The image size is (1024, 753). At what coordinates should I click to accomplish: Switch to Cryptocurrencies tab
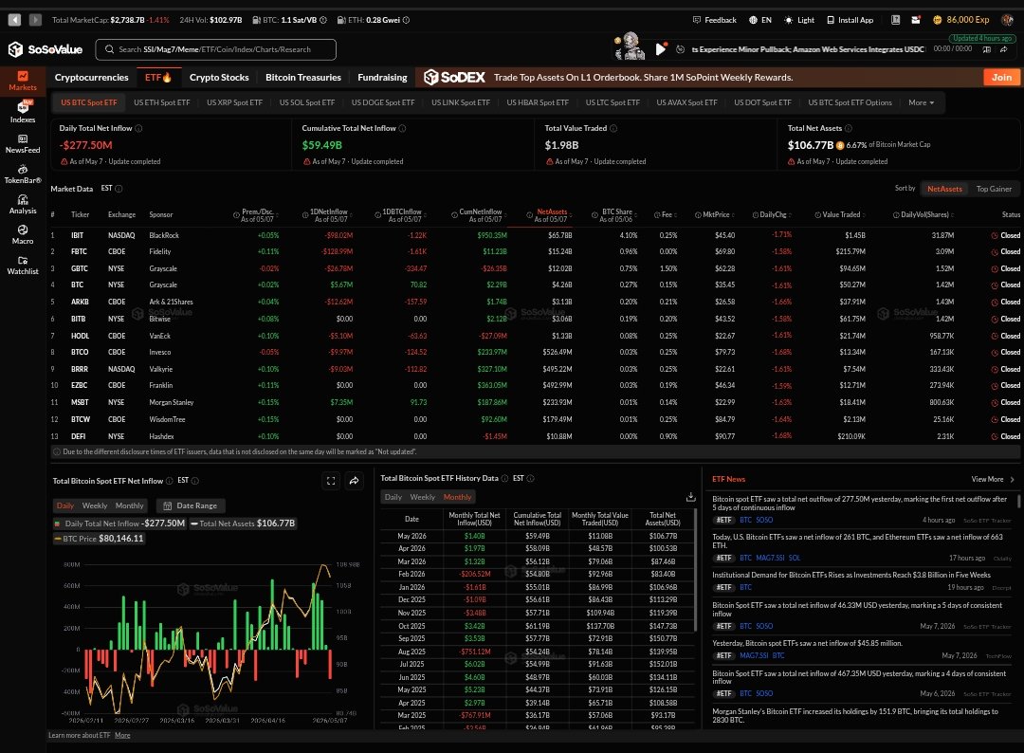91,77
